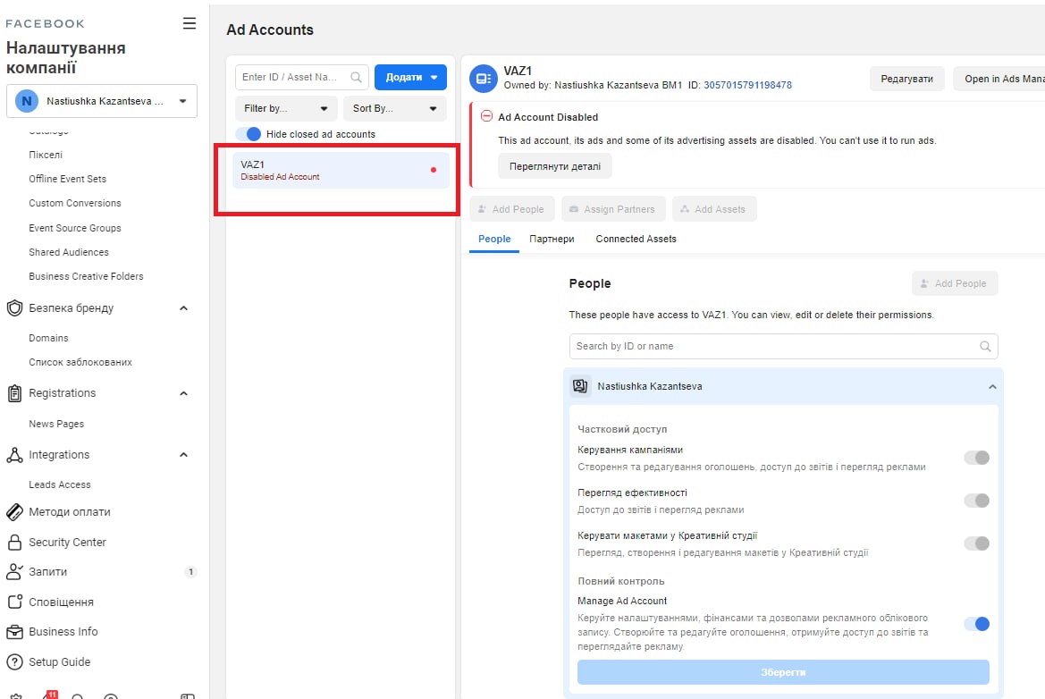Open News Pages in sidebar

[x=56, y=424]
